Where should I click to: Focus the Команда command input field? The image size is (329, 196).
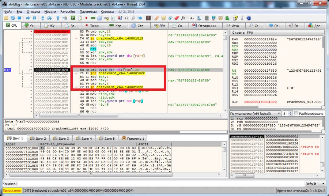160,184
